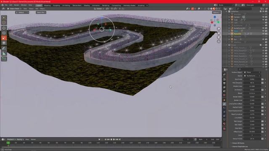Open the Object Data properties tab
Viewport: 269px width, 151px height.
224,120
